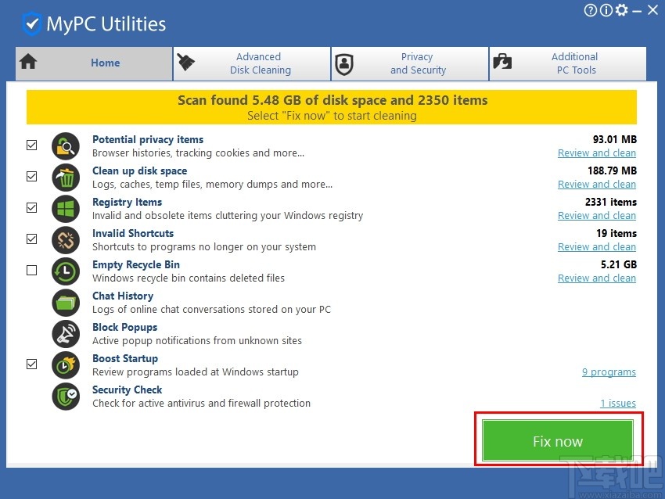Select the Security Check shield icon

[66, 397]
